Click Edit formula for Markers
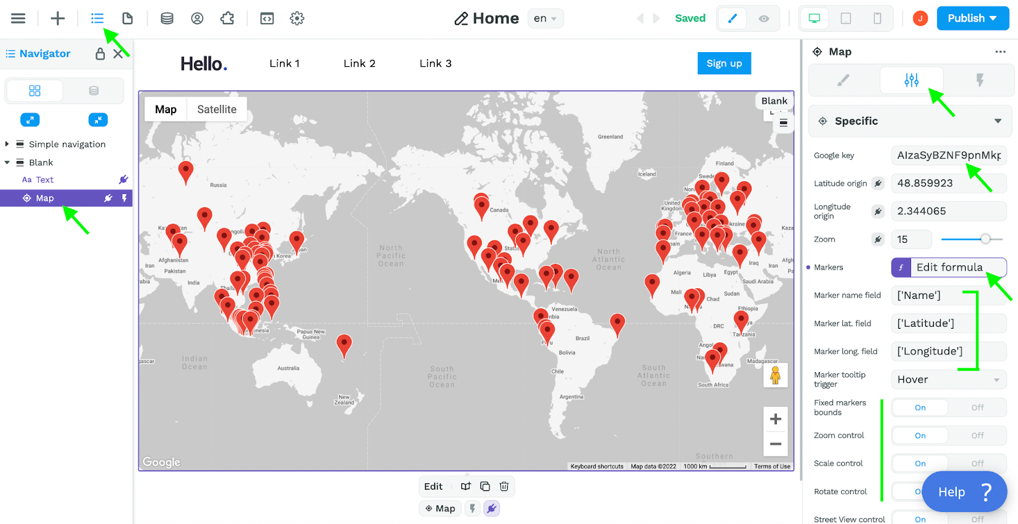1018x524 pixels. (949, 267)
